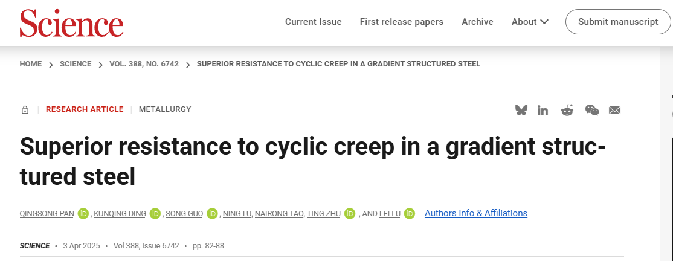Click the lock access icon

pyautogui.click(x=25, y=110)
